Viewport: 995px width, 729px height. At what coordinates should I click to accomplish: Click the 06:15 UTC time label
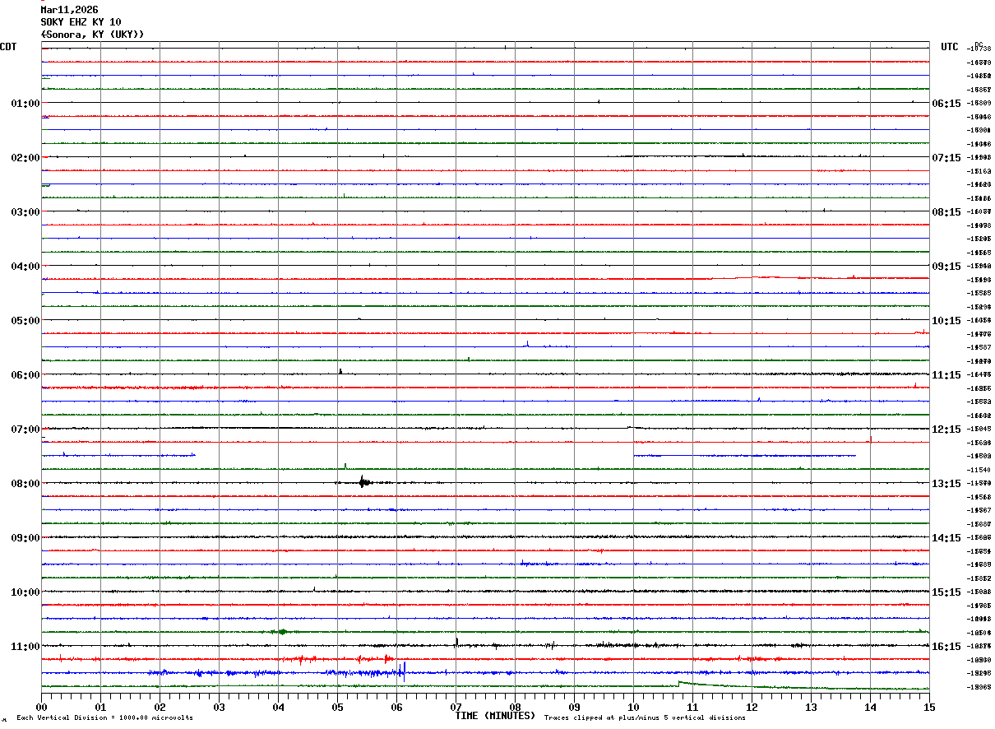(946, 103)
